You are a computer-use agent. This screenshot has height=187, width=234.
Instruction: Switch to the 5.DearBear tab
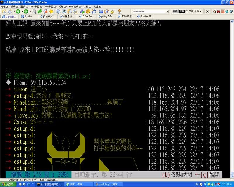click(x=88, y=17)
